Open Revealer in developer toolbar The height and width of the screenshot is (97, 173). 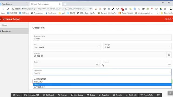tap(118, 95)
